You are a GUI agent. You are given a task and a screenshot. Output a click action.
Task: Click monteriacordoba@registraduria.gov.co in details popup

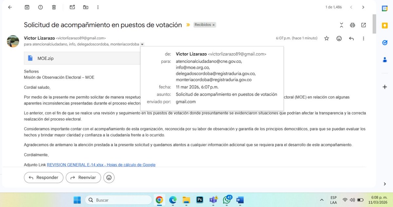(x=214, y=80)
